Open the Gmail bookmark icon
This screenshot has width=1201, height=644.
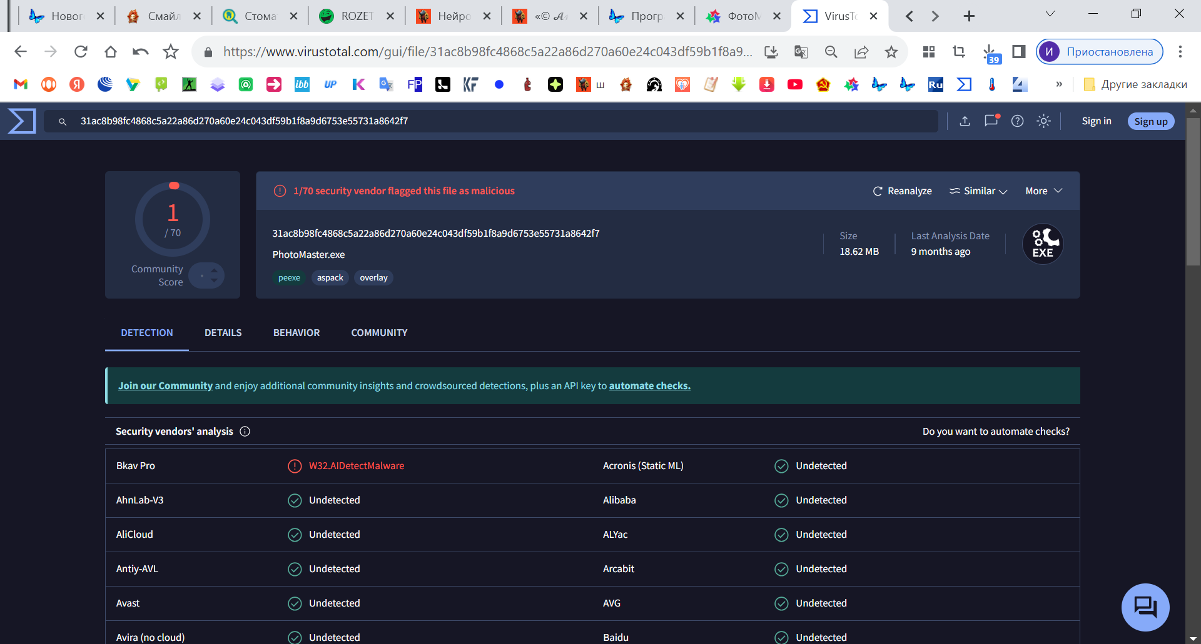[x=21, y=84]
